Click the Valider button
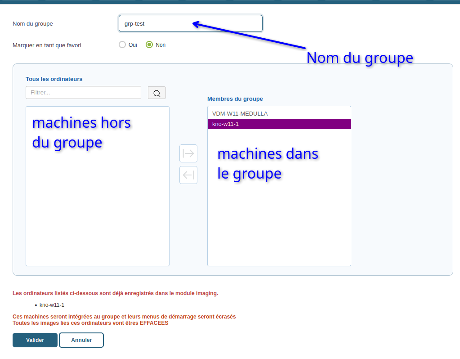 pyautogui.click(x=35, y=340)
